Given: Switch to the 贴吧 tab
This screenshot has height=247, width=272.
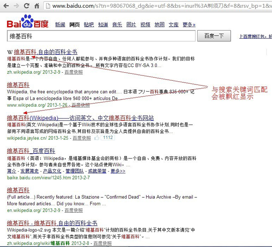Looking at the screenshot, I should (x=88, y=24).
